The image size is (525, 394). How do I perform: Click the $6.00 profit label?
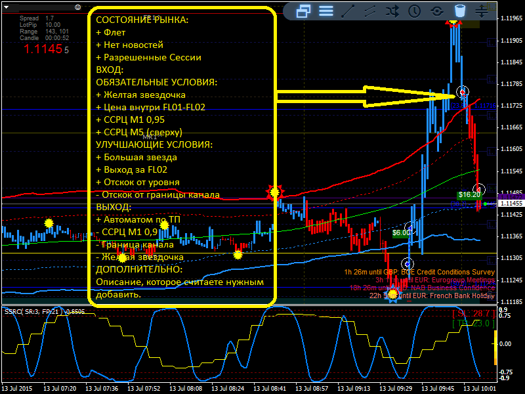pyautogui.click(x=401, y=233)
